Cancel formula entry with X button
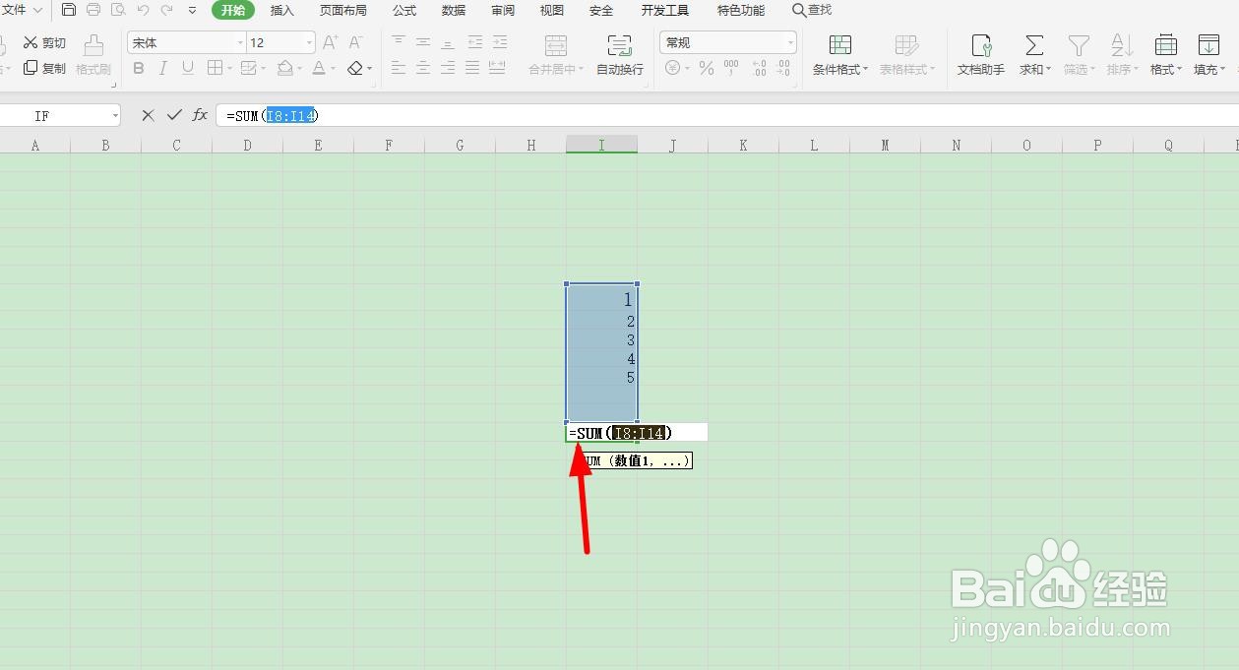The width and height of the screenshot is (1239, 670). click(148, 115)
